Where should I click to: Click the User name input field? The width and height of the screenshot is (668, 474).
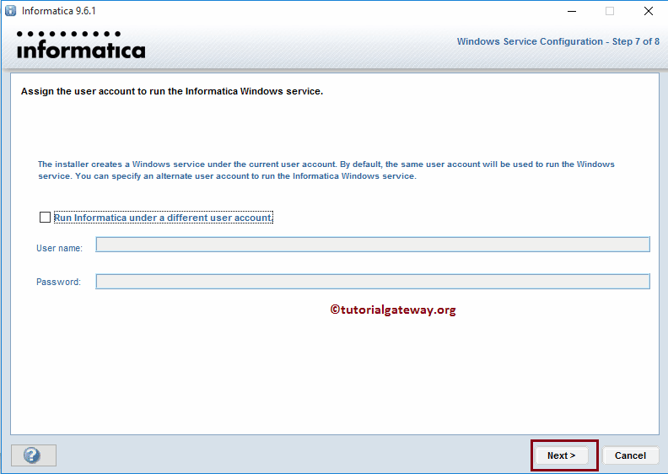pyautogui.click(x=373, y=245)
